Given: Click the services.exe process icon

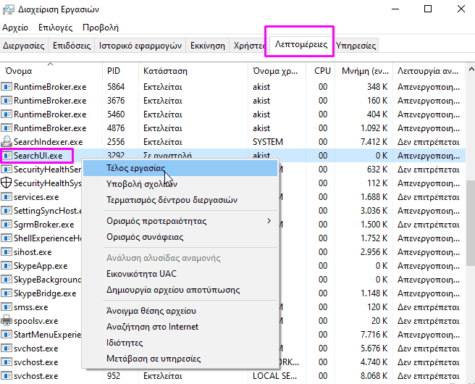Looking at the screenshot, I should point(7,196).
